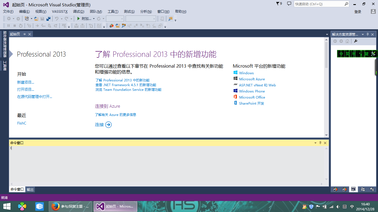Image resolution: width=378 pixels, height=212 pixels.
Task: Open the undo history dropdown arrow
Action: (61, 19)
